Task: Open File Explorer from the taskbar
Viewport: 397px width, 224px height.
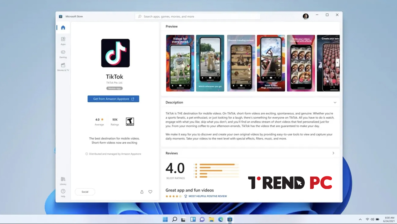Action: click(x=211, y=219)
